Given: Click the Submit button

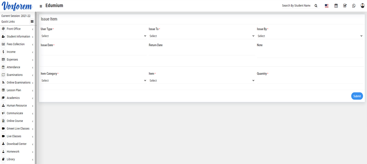Looking at the screenshot, I should pos(357,96).
